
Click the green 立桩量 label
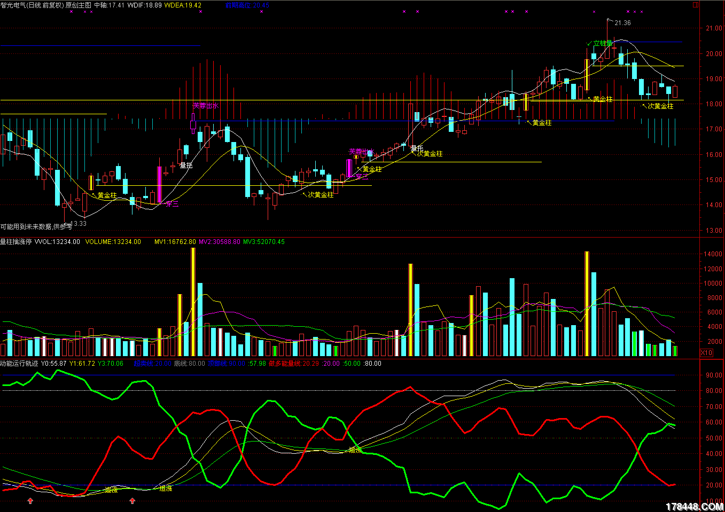603,43
